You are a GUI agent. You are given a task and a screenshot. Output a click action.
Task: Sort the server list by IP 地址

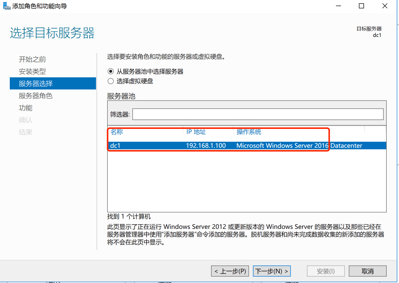[196, 132]
